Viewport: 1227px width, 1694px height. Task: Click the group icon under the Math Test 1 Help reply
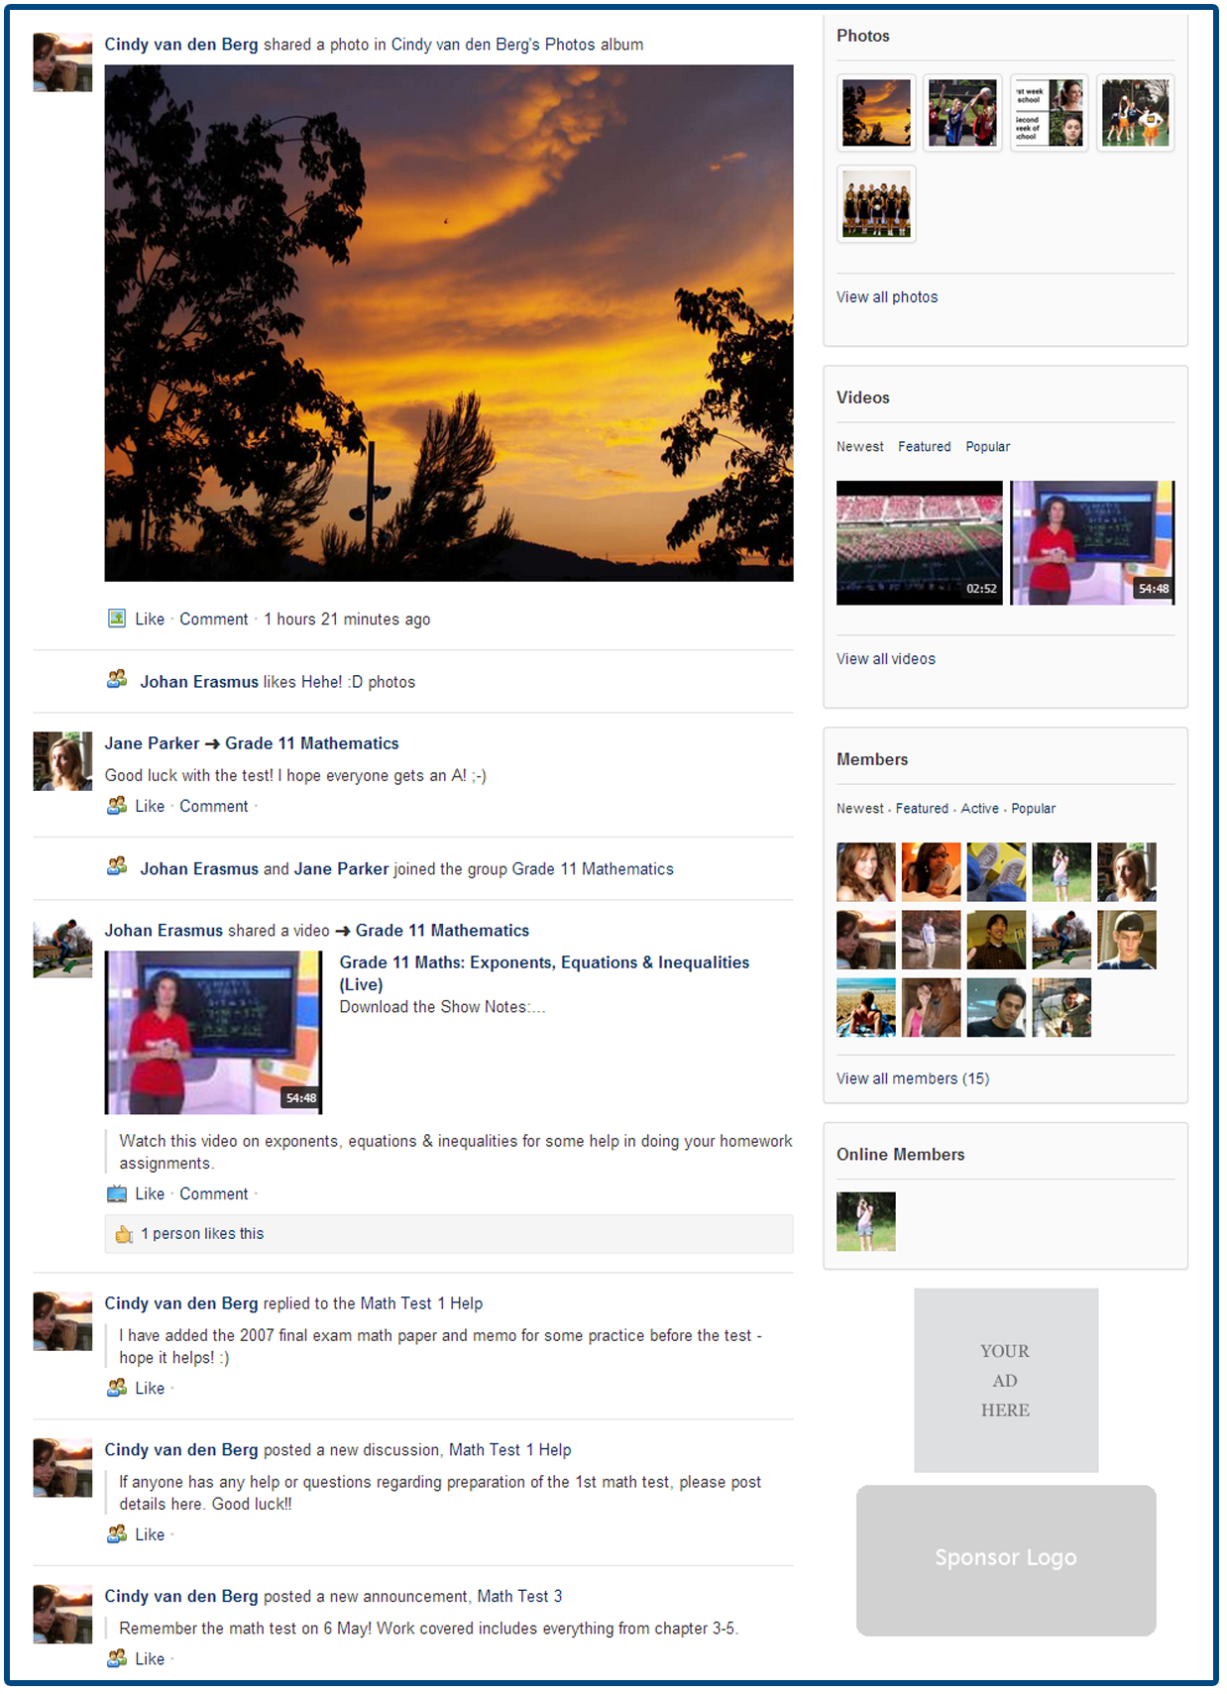117,1387
